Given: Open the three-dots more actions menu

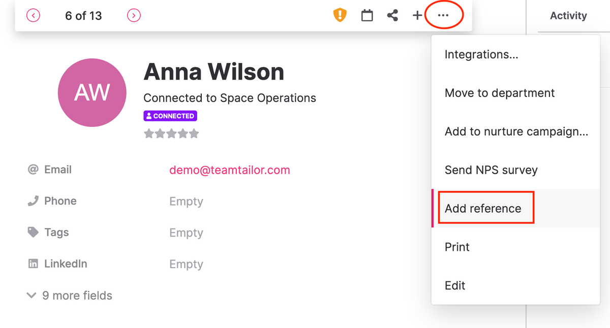Looking at the screenshot, I should pos(443,16).
